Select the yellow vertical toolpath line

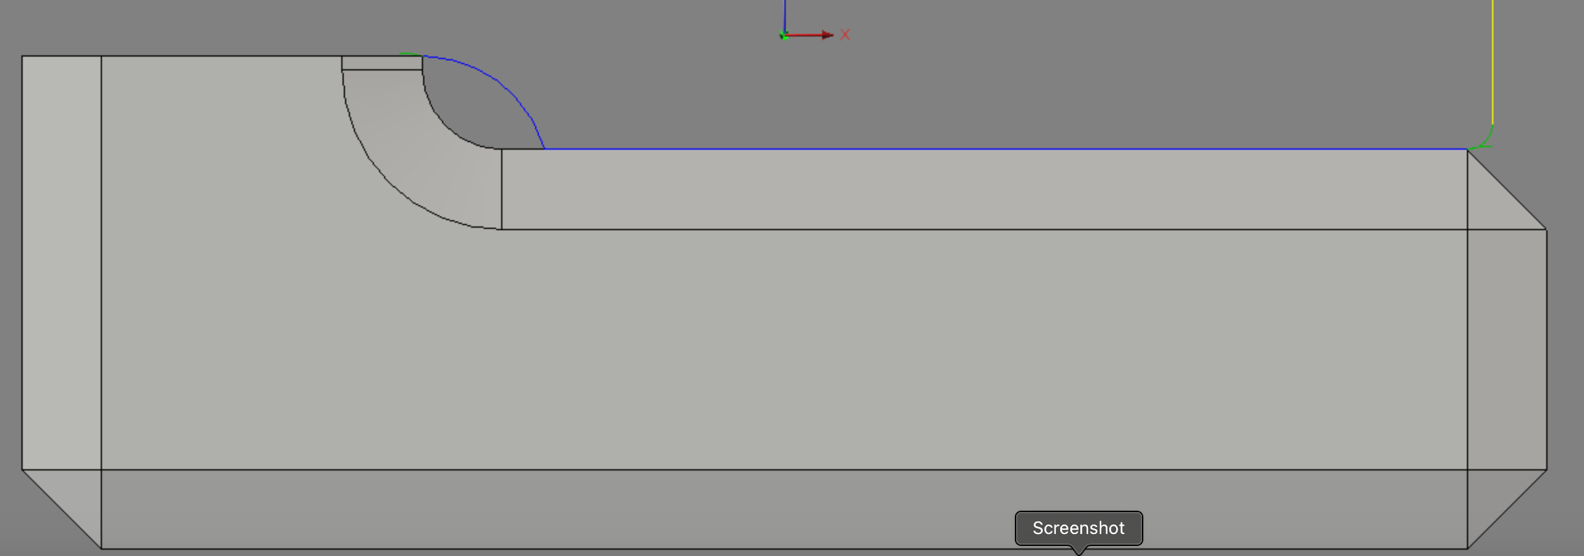(x=1493, y=63)
